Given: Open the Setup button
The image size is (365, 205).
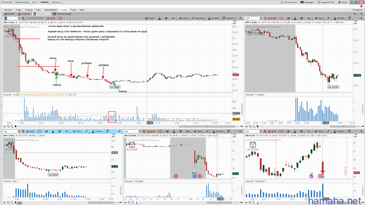Looking at the screenshot, I should [x=343, y=2].
